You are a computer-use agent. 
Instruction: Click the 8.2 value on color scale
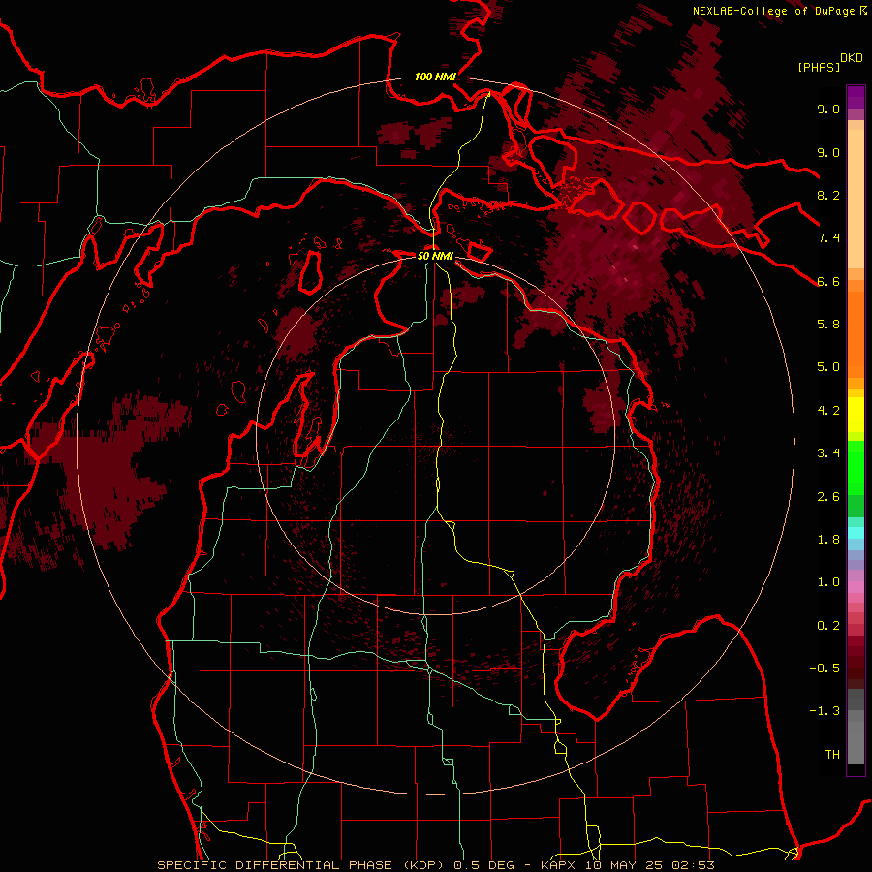[828, 195]
